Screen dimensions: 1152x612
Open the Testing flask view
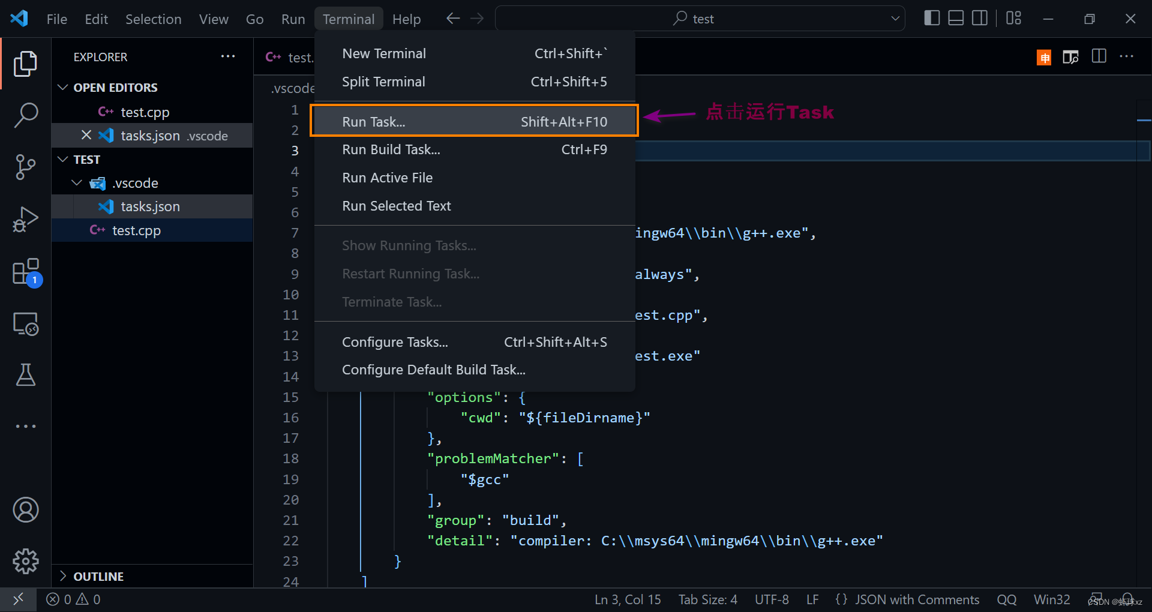click(x=25, y=374)
